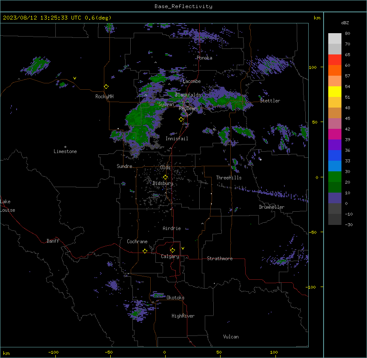367x358 pixels.
Task: Click the yellow marker above Calgary label
Action: (x=172, y=250)
